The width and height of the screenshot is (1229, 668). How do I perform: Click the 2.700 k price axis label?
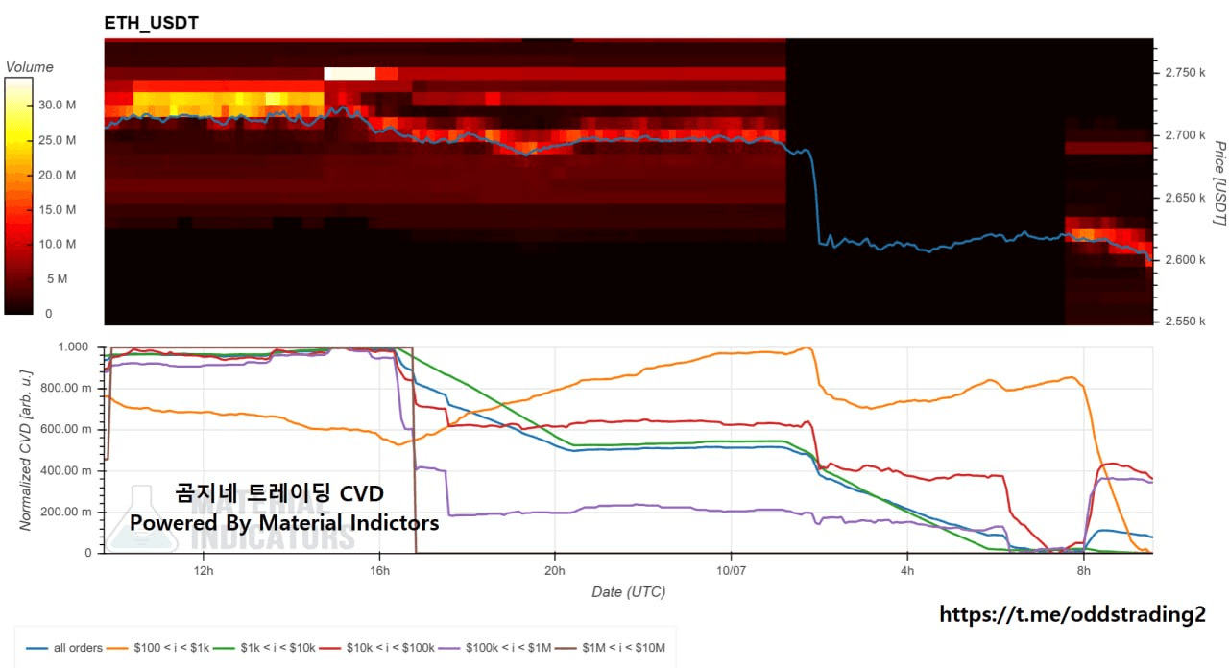[x=1184, y=135]
